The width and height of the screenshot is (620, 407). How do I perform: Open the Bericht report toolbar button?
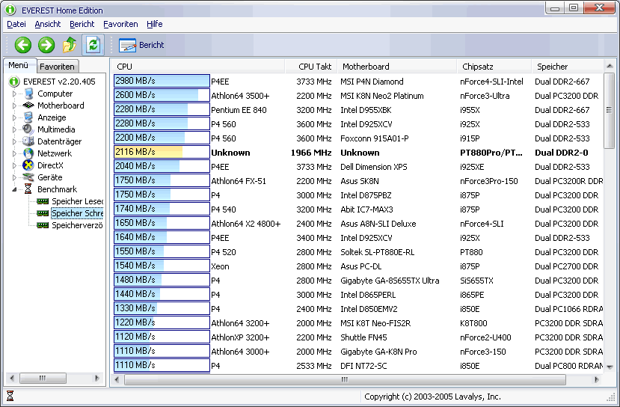(x=141, y=45)
